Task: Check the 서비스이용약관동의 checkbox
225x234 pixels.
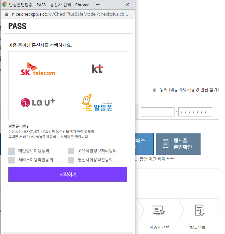Action: (x=11, y=160)
